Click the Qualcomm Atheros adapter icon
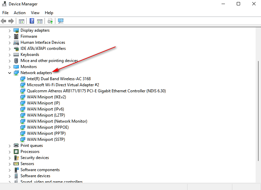This screenshot has width=261, height=190. [23, 91]
